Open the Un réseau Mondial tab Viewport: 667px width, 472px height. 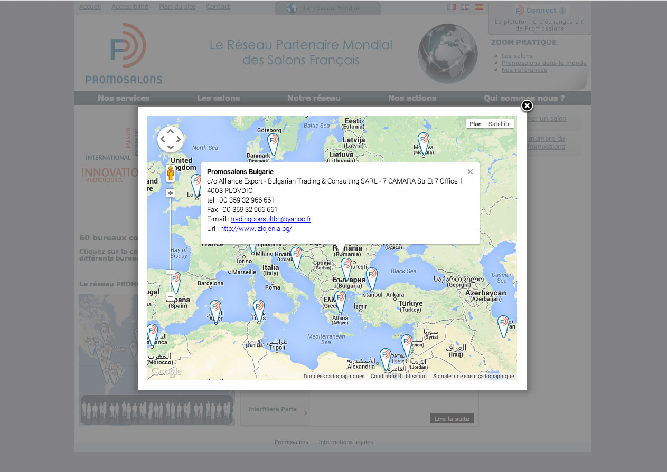[x=328, y=8]
